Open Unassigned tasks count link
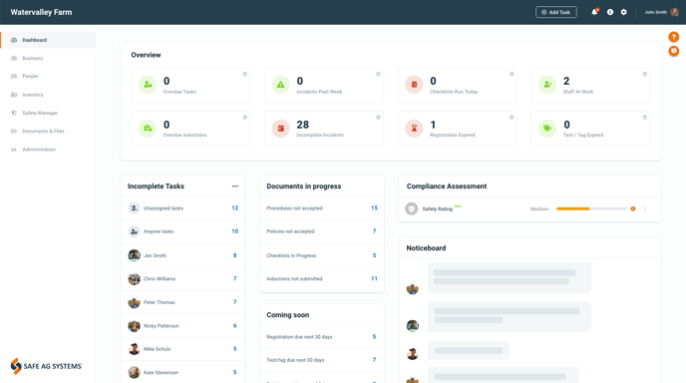 coord(235,207)
